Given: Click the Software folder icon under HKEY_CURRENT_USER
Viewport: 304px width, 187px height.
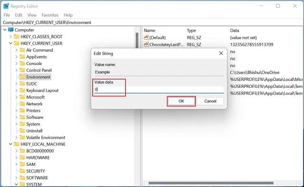Looking at the screenshot, I should 22,117.
